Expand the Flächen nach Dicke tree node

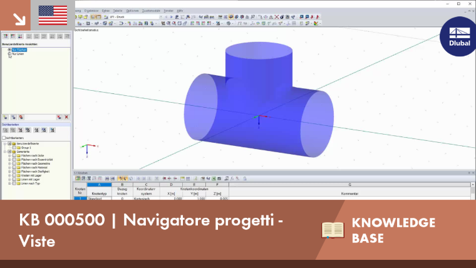[9, 155]
